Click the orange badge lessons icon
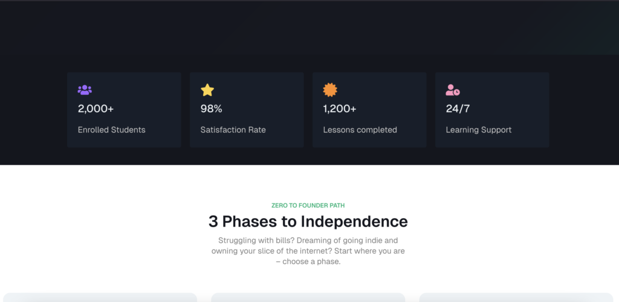The image size is (619, 302). point(330,90)
